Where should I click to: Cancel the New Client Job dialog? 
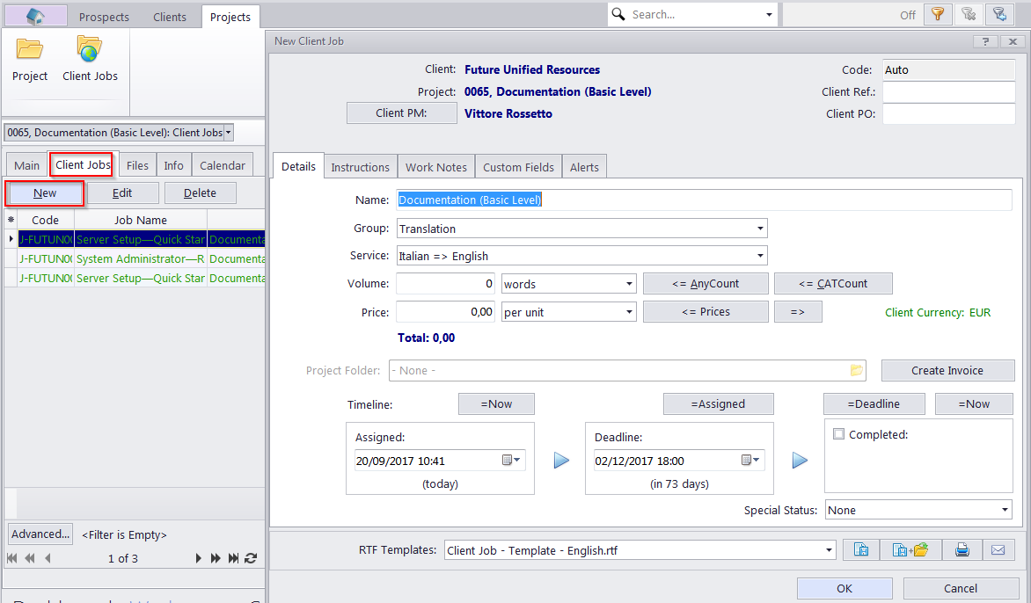[x=961, y=589]
